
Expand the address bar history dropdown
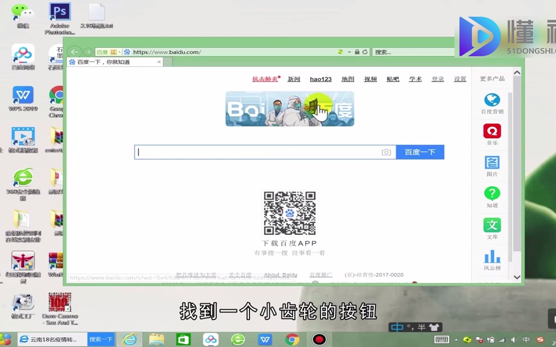coord(349,52)
